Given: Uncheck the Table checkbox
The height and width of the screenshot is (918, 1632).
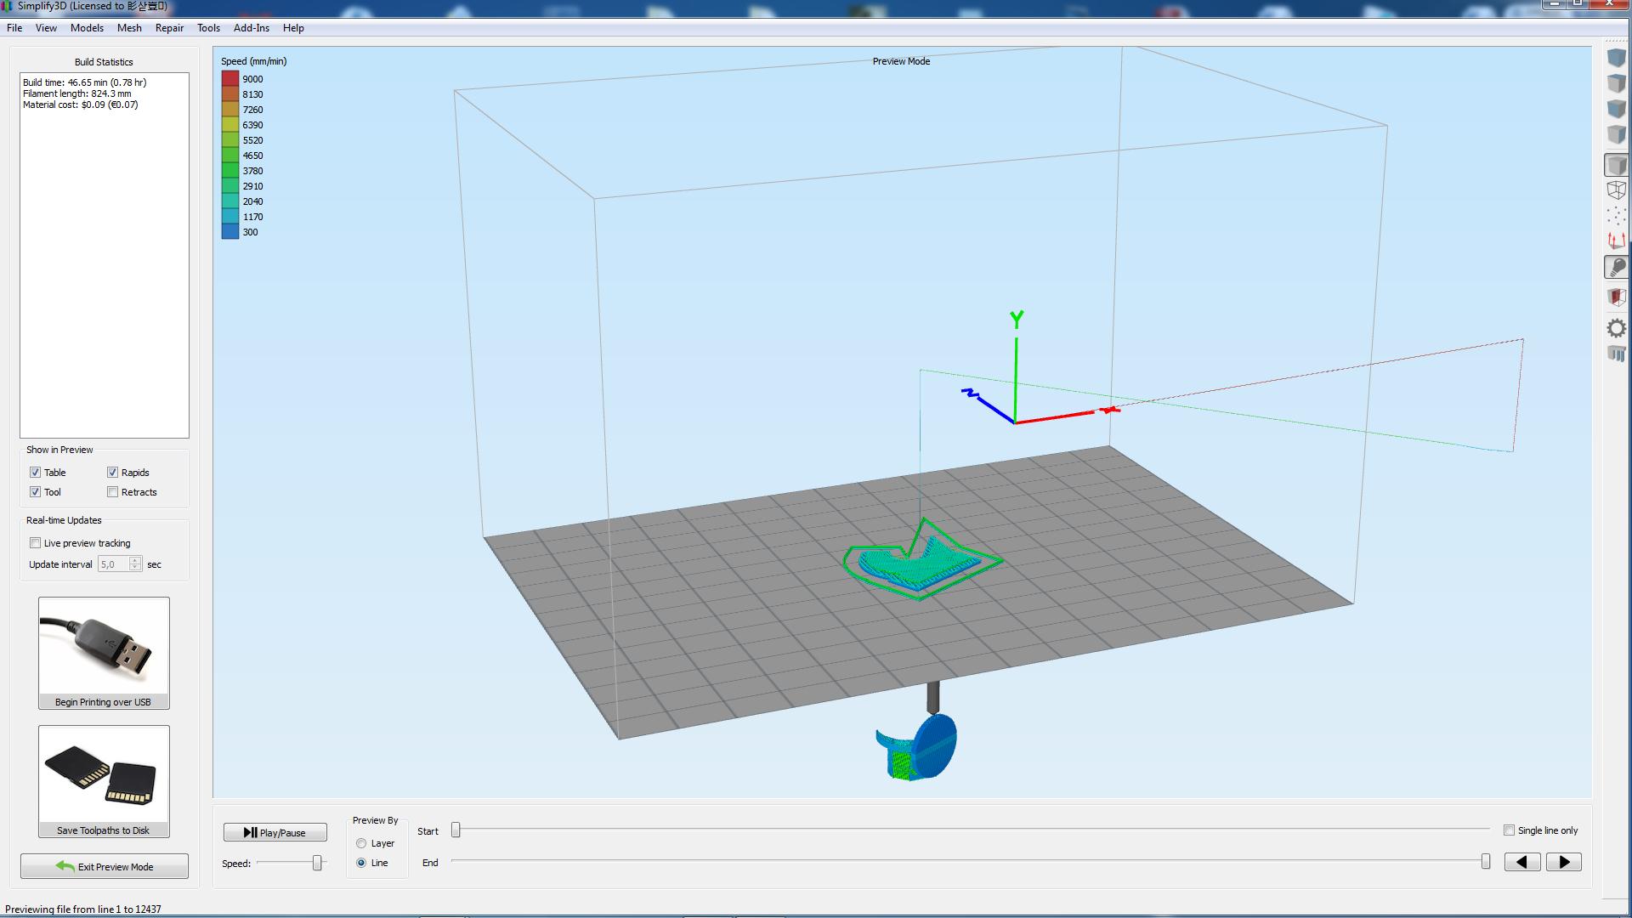Looking at the screenshot, I should (35, 473).
